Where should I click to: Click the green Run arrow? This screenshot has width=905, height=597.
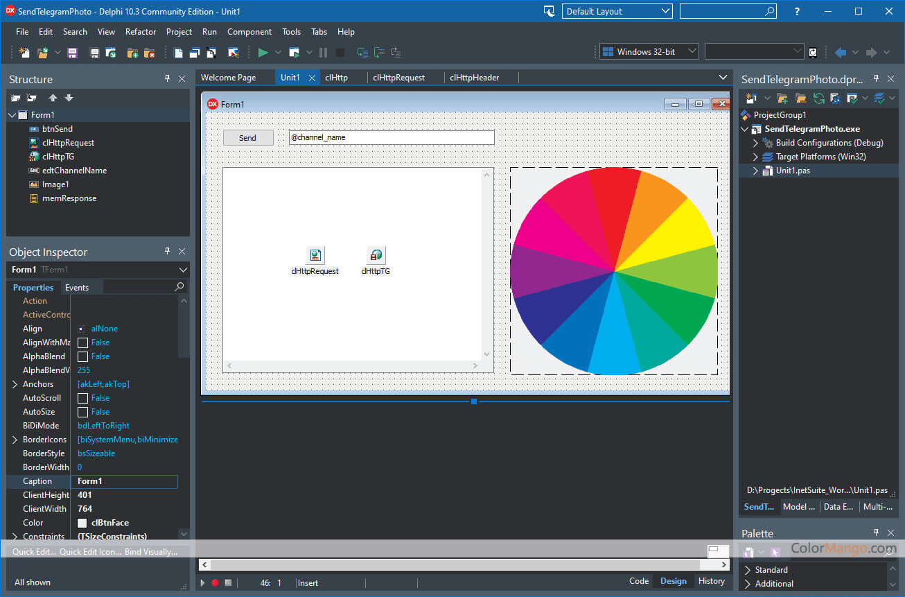[x=263, y=53]
